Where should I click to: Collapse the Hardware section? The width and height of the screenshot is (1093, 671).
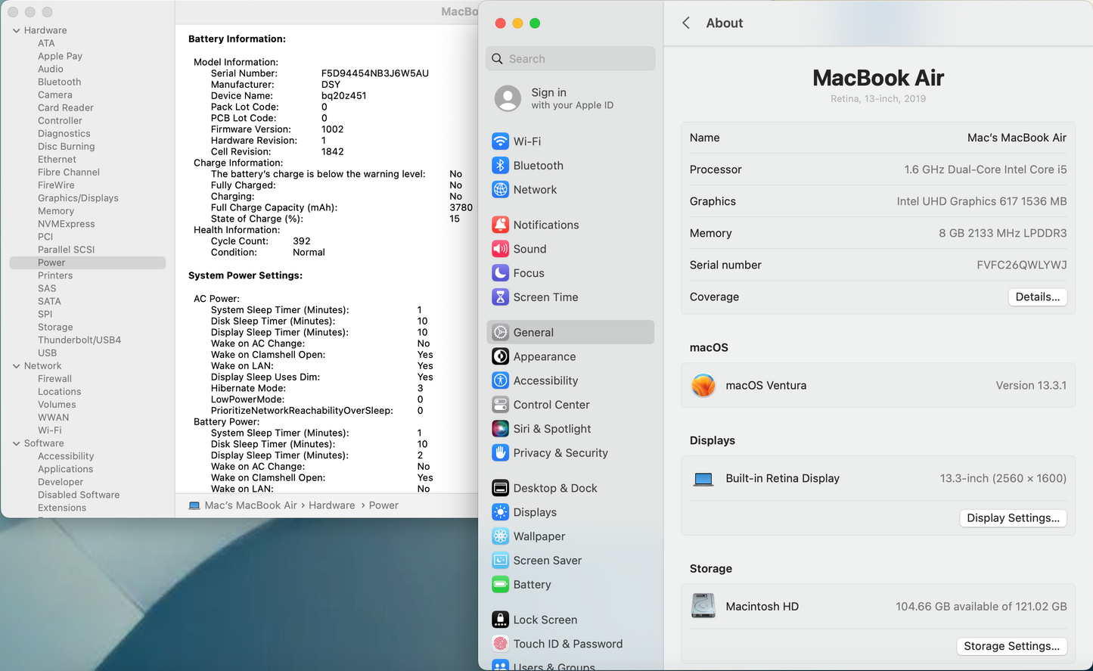(x=16, y=30)
